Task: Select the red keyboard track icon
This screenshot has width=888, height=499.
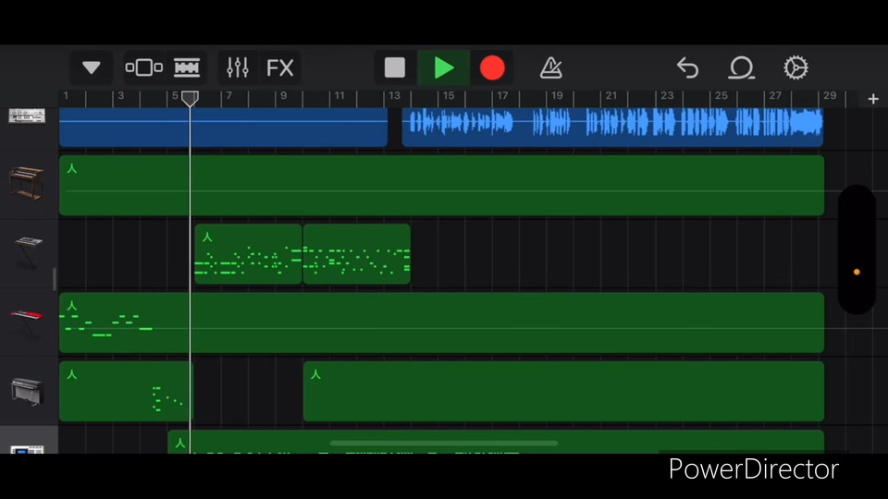Action: click(27, 323)
